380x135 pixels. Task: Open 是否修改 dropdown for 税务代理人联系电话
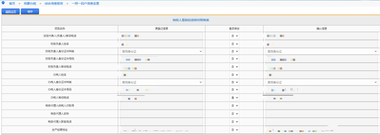point(234,121)
